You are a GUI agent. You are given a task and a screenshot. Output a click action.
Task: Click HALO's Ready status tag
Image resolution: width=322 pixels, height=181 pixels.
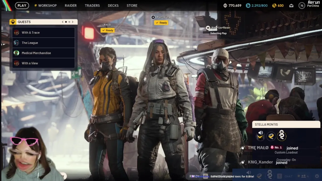tap(108, 30)
